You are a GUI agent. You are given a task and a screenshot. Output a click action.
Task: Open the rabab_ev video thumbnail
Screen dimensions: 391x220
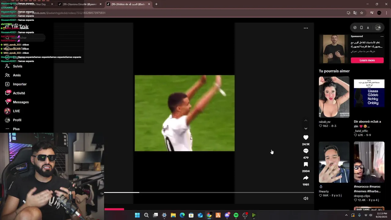pos(334,97)
